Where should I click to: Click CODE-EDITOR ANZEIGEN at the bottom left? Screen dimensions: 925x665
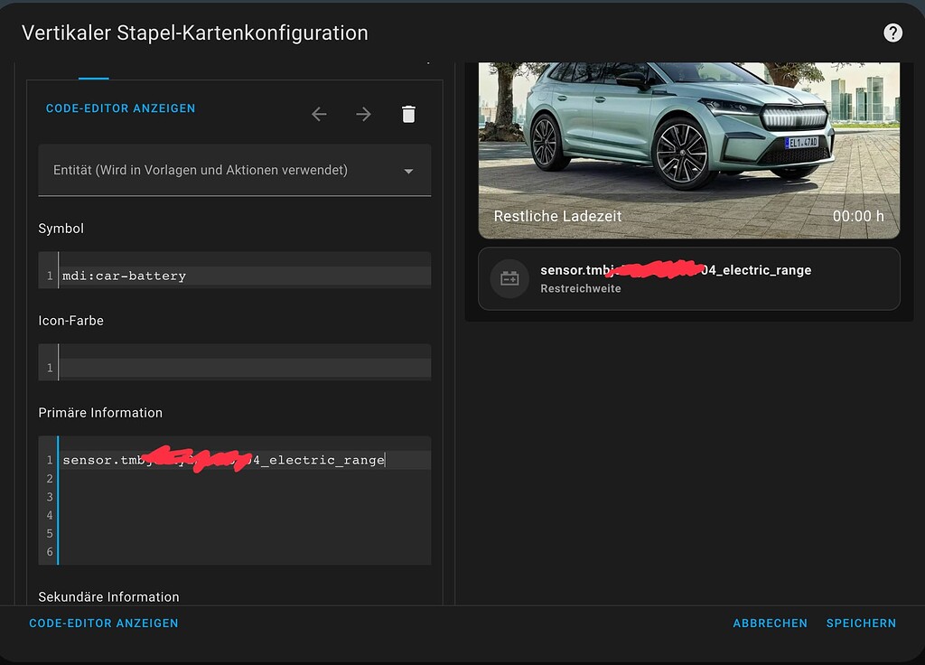[x=103, y=623]
